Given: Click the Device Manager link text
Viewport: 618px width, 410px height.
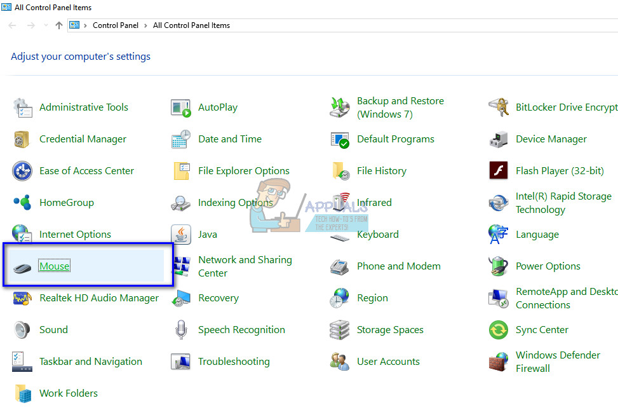Looking at the screenshot, I should tap(551, 139).
